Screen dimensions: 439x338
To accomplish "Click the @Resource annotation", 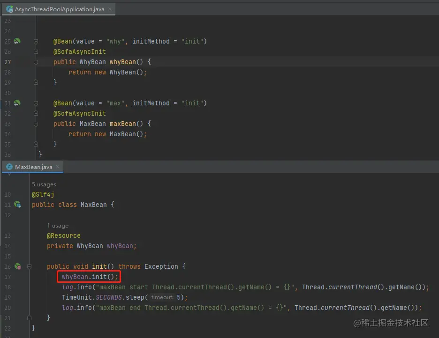I will coord(64,236).
